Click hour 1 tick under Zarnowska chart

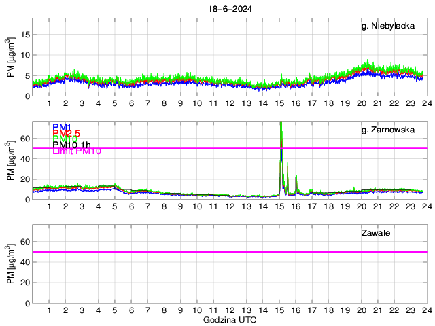tap(49, 206)
